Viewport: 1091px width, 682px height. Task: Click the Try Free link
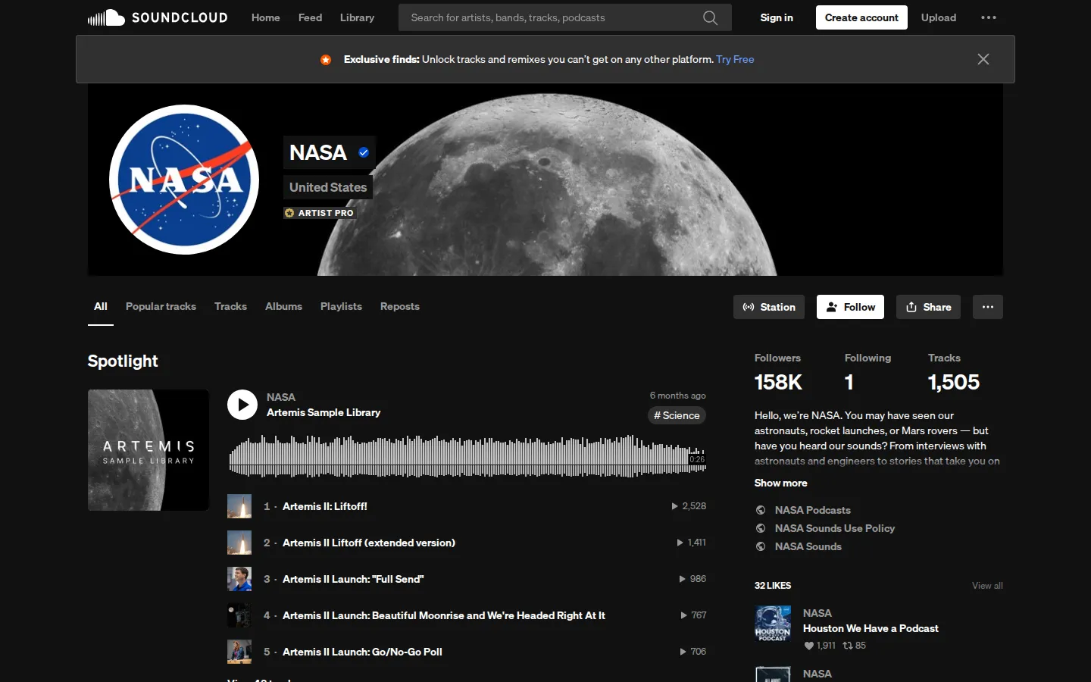click(735, 59)
